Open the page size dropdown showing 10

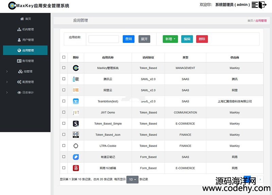(132, 179)
